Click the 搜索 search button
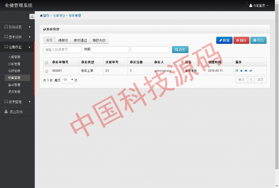 click(180, 49)
